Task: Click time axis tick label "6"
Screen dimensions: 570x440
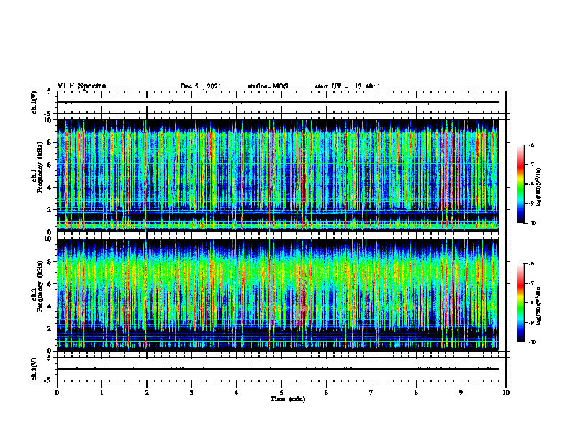Action: coord(327,392)
